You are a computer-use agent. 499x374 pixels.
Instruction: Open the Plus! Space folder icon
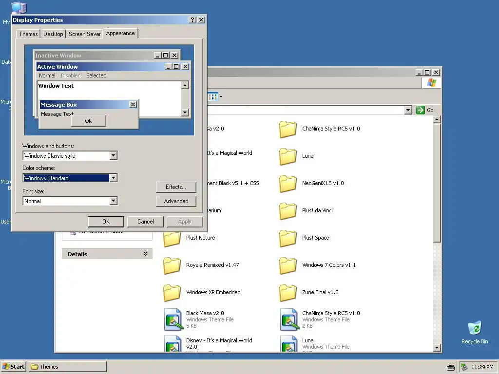pyautogui.click(x=288, y=238)
